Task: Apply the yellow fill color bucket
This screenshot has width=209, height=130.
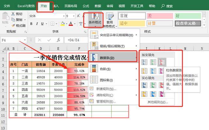Action: pyautogui.click(x=62, y=24)
